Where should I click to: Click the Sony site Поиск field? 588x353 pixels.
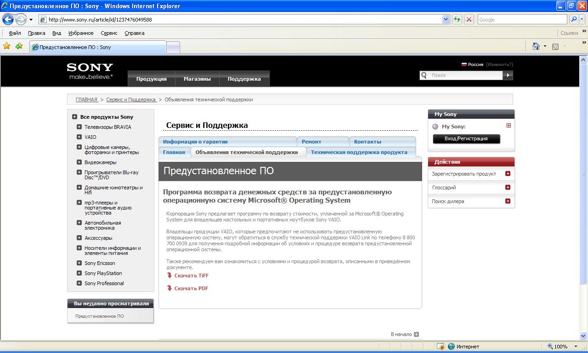tap(465, 75)
